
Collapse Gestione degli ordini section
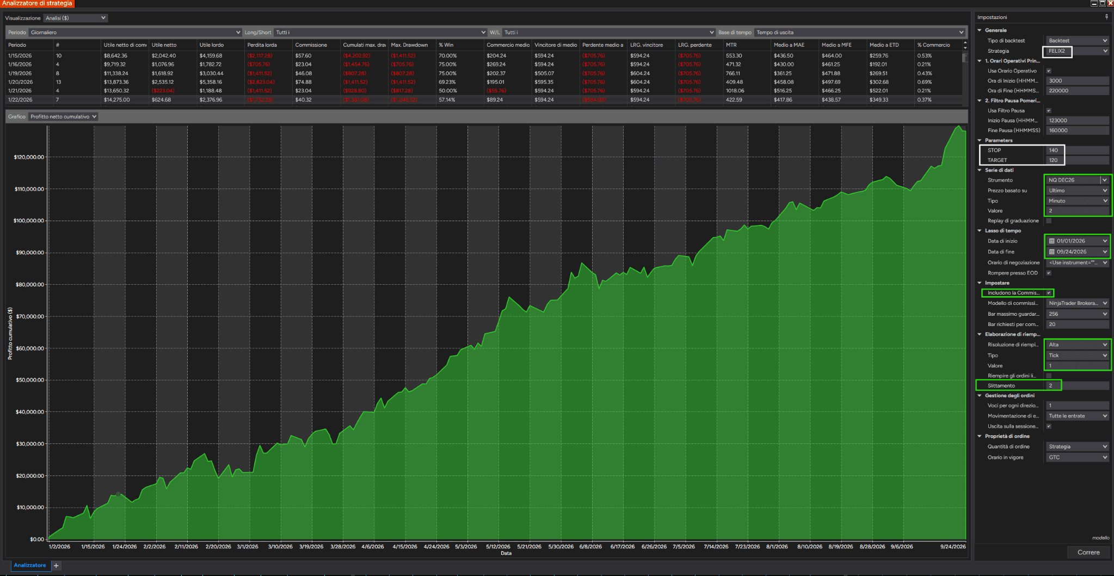point(980,396)
